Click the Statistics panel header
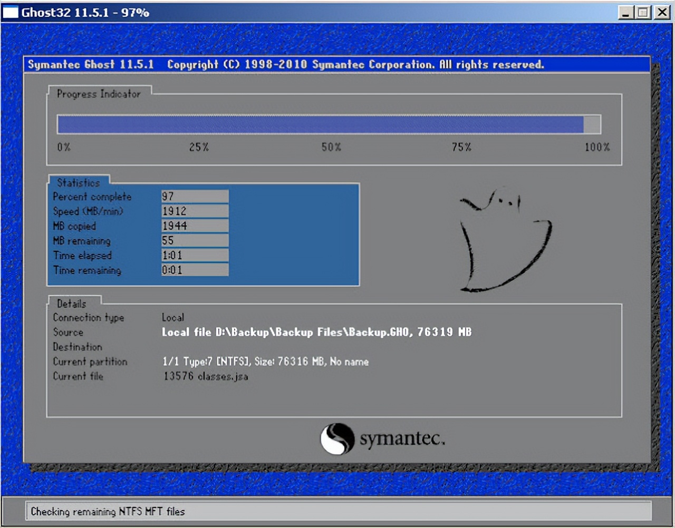The image size is (675, 528). [x=78, y=182]
